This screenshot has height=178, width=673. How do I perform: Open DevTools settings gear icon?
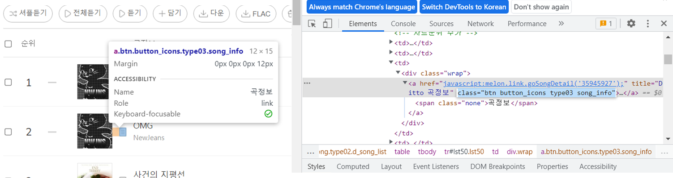coord(631,24)
